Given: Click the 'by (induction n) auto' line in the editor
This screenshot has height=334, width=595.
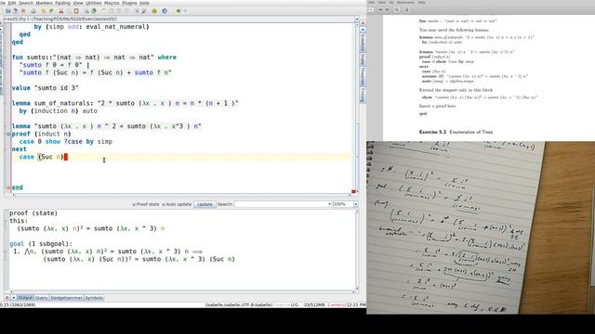Looking at the screenshot, I should (x=58, y=111).
